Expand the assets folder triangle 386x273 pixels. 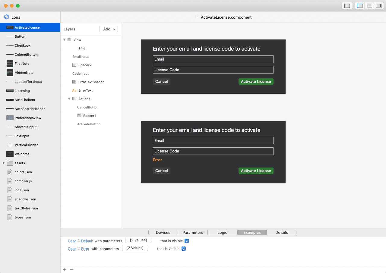pyautogui.click(x=4, y=163)
